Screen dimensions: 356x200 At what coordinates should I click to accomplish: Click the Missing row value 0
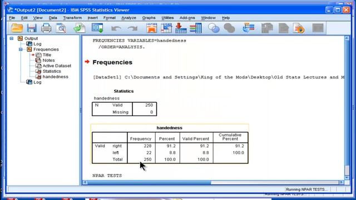coord(151,112)
